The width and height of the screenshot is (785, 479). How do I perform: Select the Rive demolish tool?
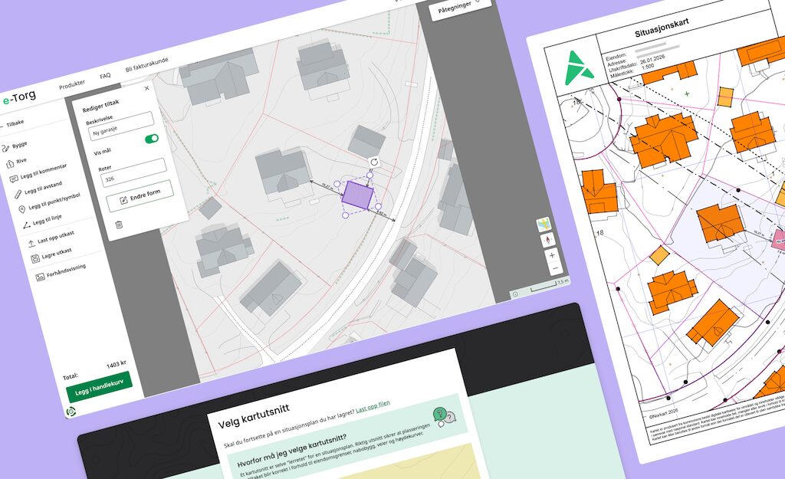point(21,162)
